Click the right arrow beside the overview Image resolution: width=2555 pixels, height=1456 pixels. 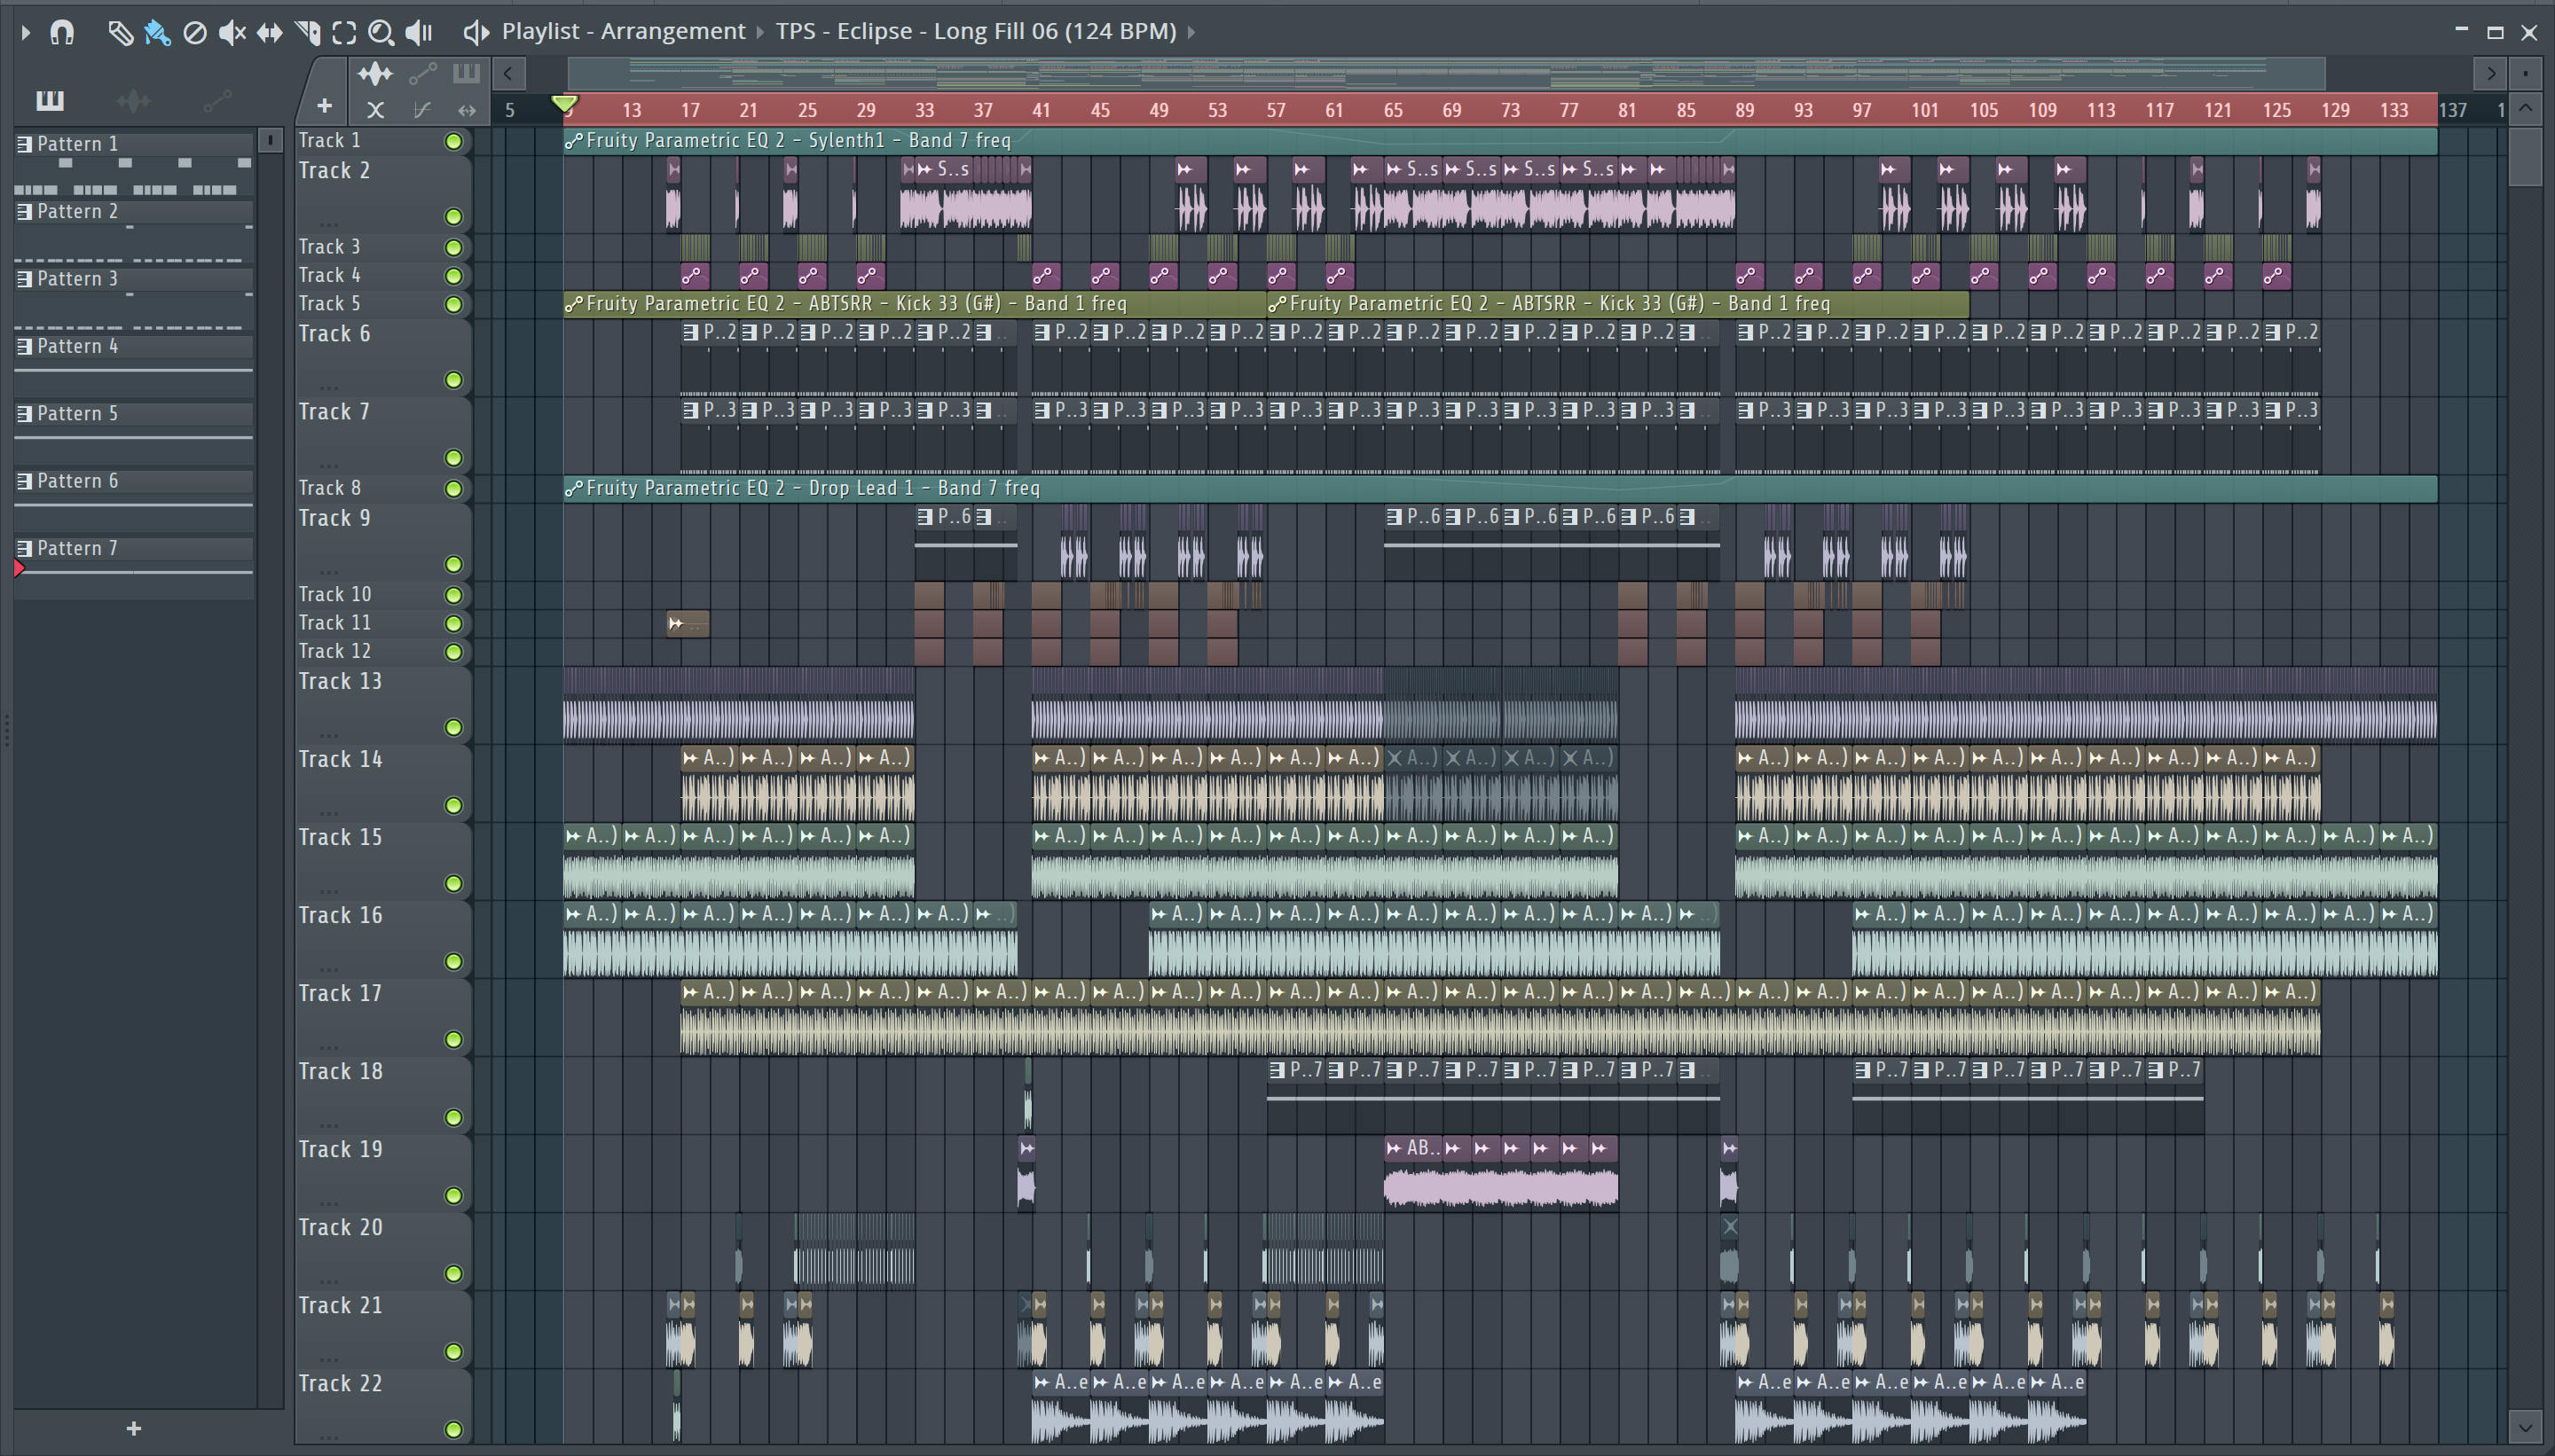tap(2490, 73)
